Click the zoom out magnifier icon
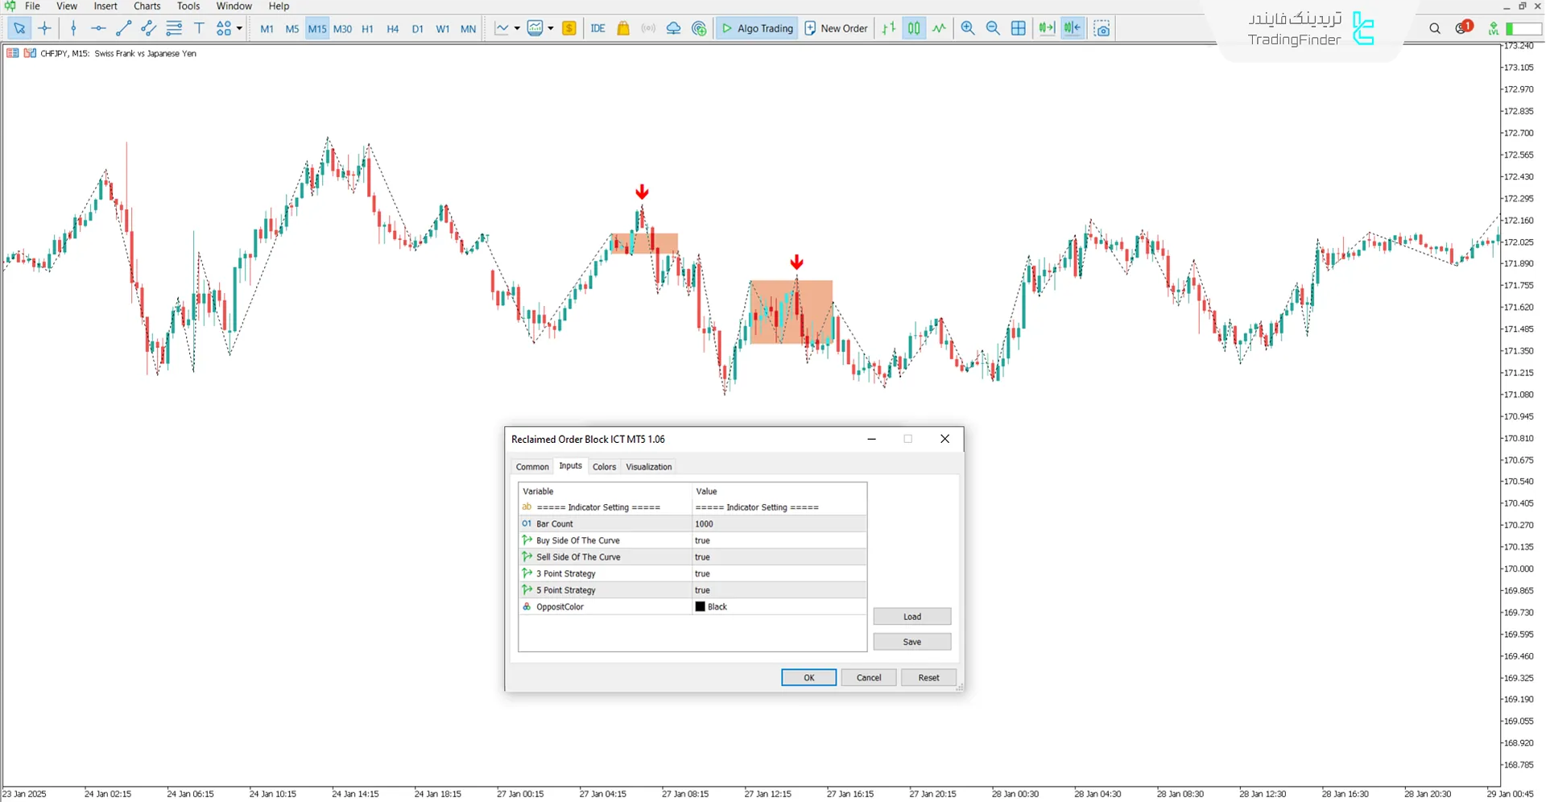The height and width of the screenshot is (802, 1546). [x=993, y=28]
